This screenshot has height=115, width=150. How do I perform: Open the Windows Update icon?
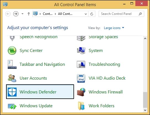tap(12, 106)
